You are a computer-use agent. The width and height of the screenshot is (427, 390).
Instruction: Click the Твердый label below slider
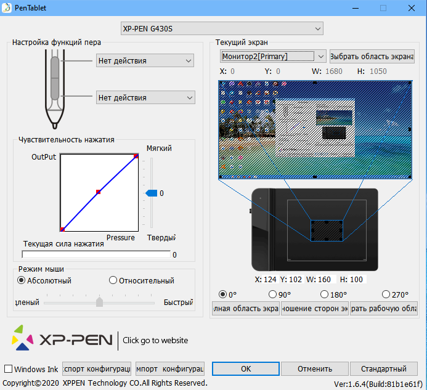(161, 237)
